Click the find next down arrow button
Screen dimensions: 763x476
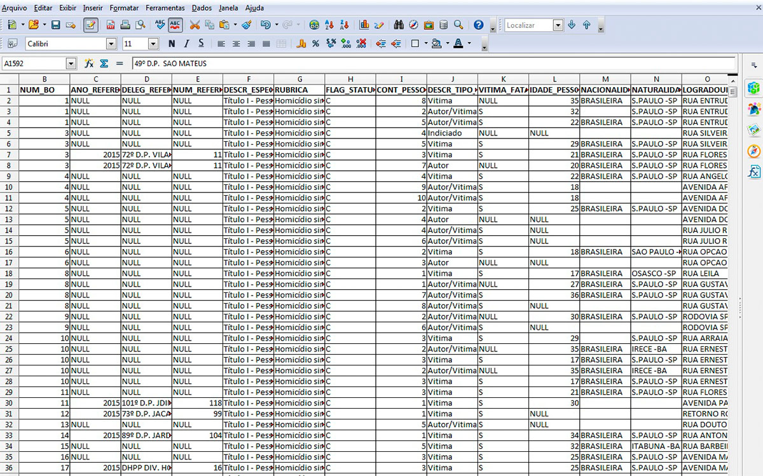[572, 25]
